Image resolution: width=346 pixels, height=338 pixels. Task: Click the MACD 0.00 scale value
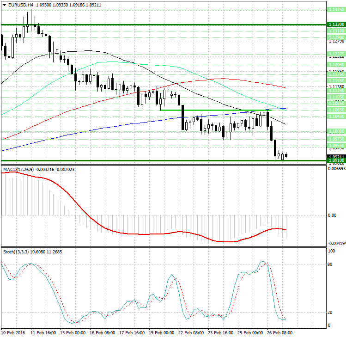pos(332,215)
